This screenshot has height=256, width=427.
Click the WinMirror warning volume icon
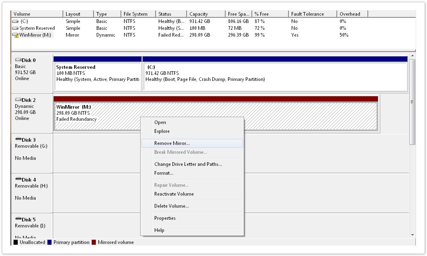[15, 35]
